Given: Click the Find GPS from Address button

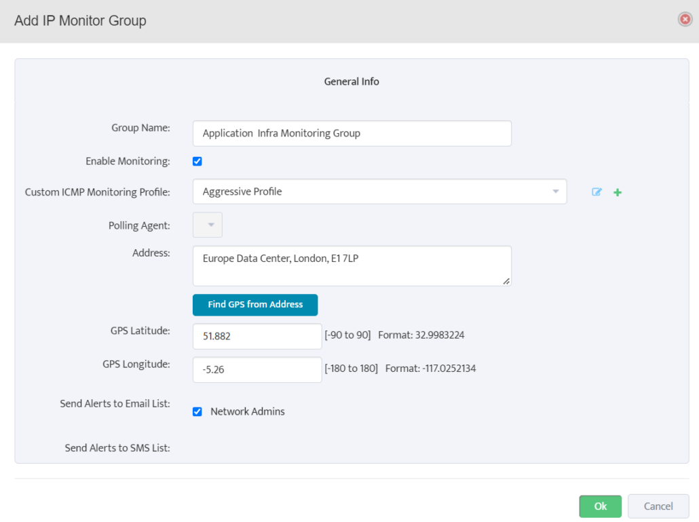Looking at the screenshot, I should (x=254, y=305).
